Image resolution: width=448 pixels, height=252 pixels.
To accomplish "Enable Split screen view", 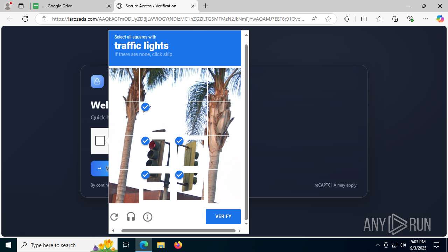I will pos(364,19).
